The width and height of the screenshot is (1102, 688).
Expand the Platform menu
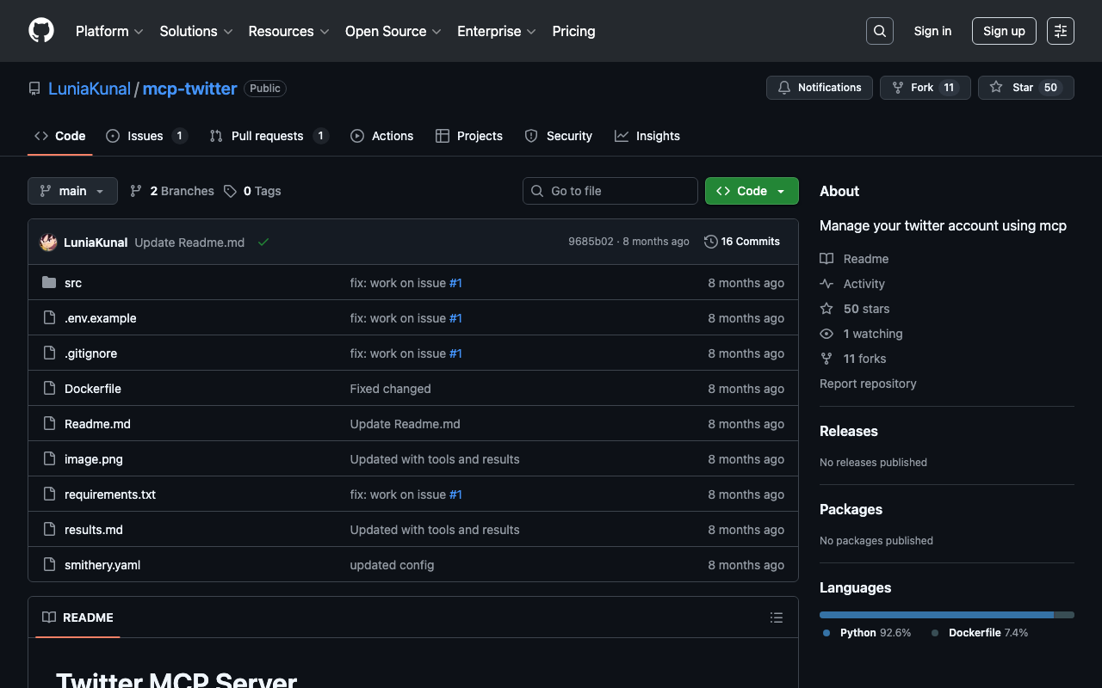tap(108, 31)
